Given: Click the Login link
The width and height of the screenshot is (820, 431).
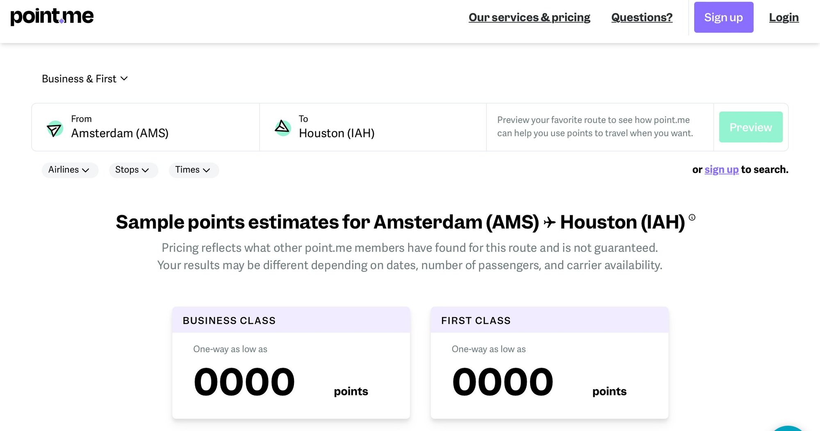Looking at the screenshot, I should click(784, 18).
